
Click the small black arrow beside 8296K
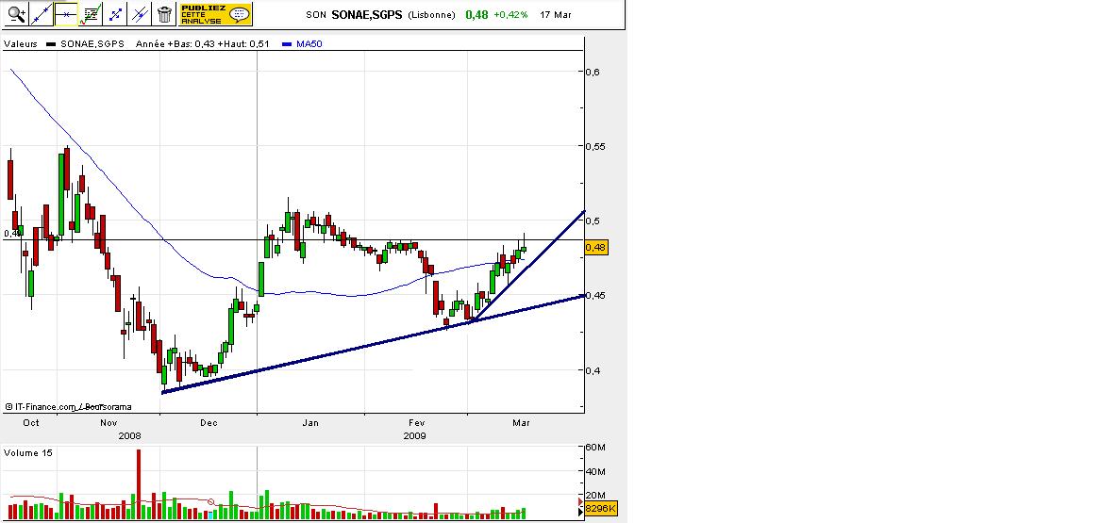click(x=580, y=513)
